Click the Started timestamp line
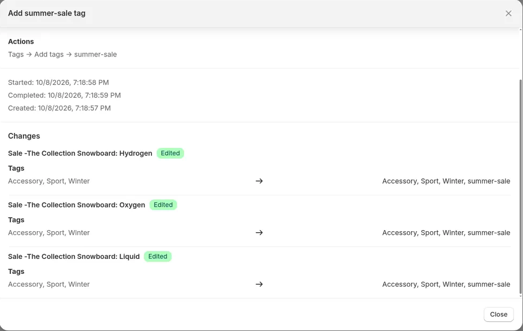The width and height of the screenshot is (523, 331). point(58,82)
